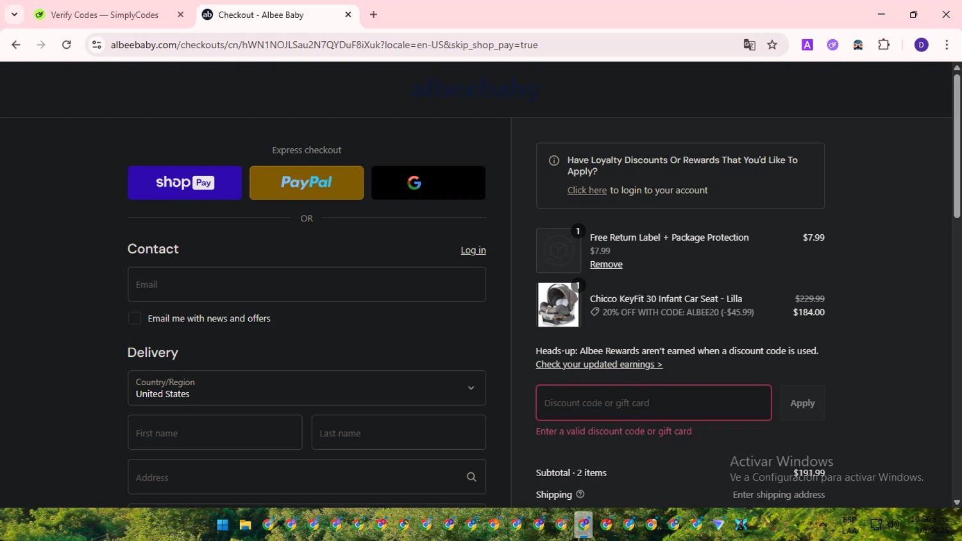Close the Checkout - Albee Baby tab
962x541 pixels.
click(348, 15)
